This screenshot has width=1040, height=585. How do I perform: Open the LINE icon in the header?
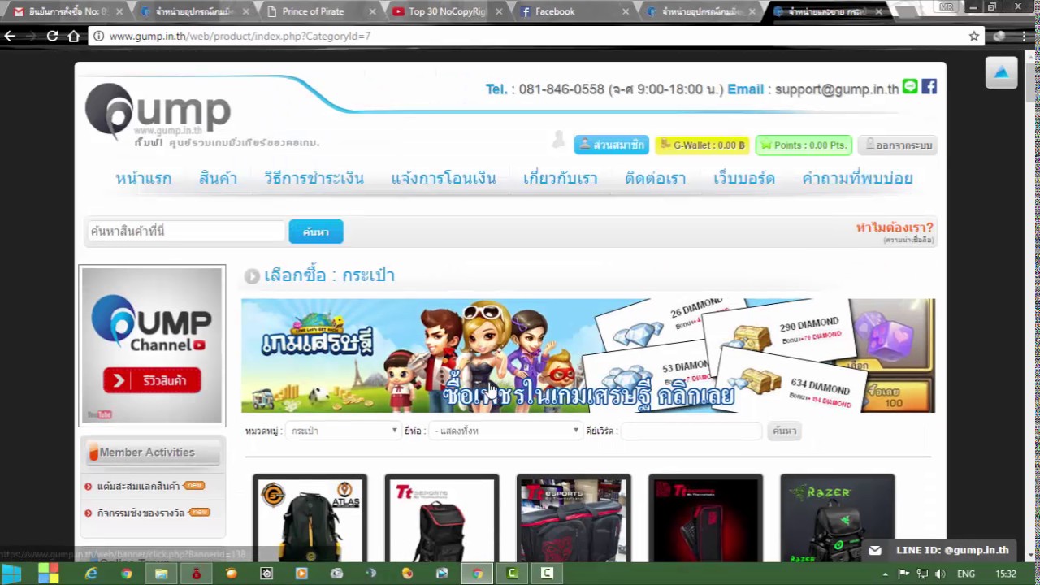coord(910,86)
